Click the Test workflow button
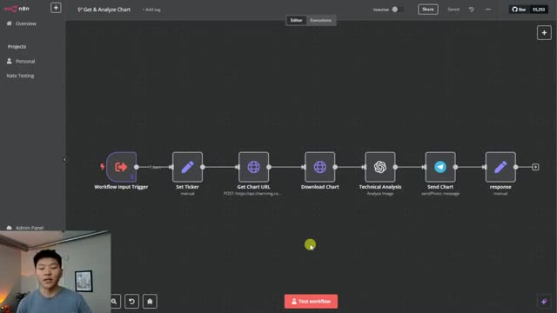Viewport: 557px width, 313px height. pos(311,302)
